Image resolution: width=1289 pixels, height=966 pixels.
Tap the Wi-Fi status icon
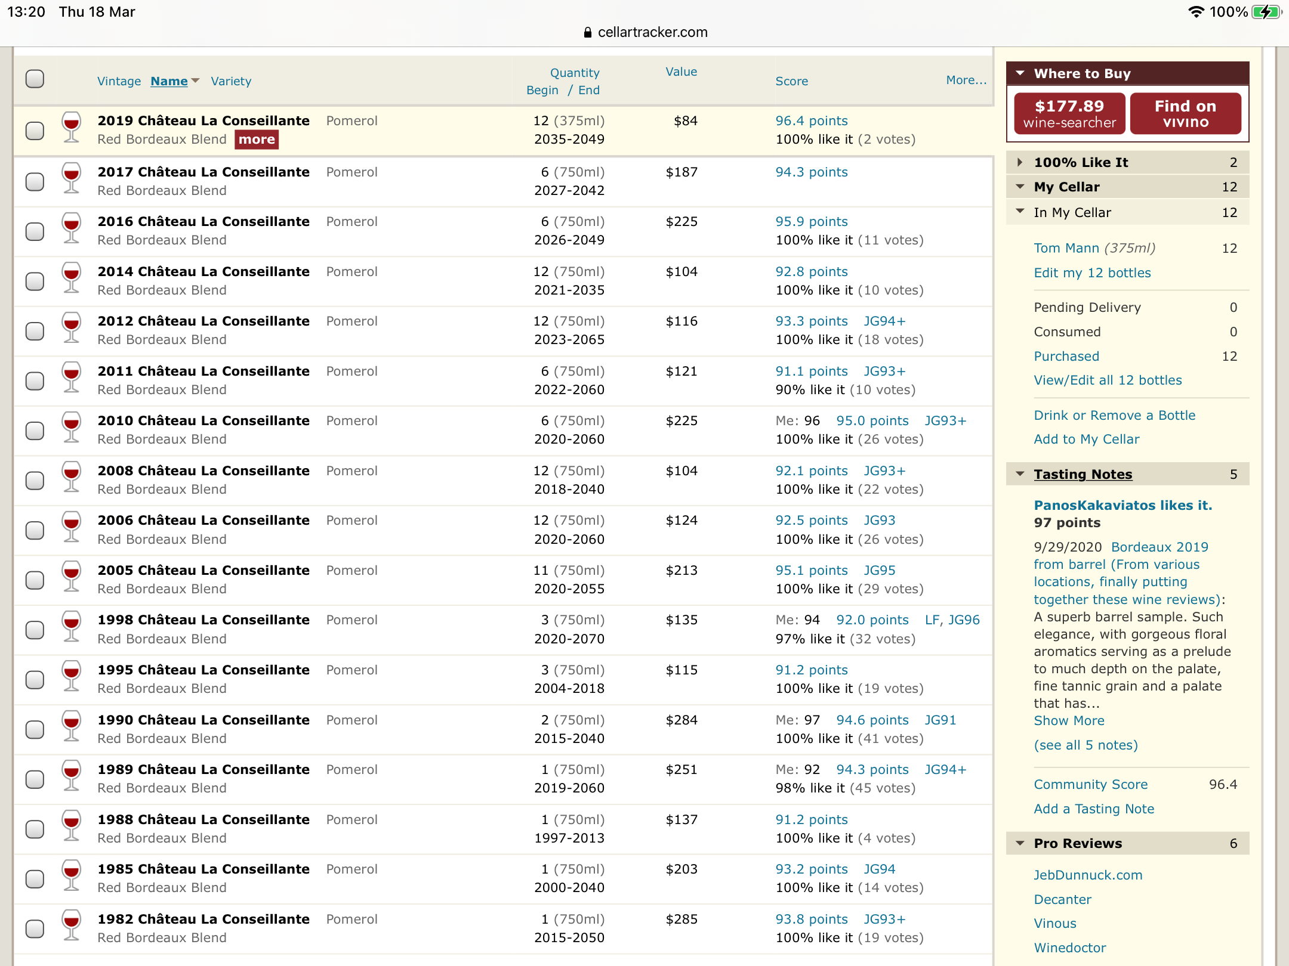click(x=1196, y=12)
